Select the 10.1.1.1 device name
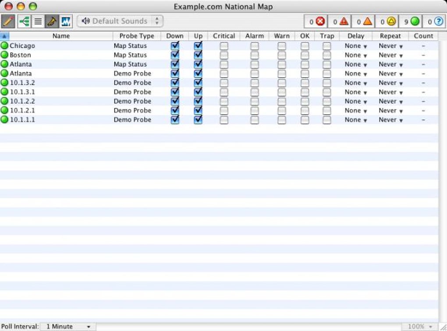 [x=22, y=119]
